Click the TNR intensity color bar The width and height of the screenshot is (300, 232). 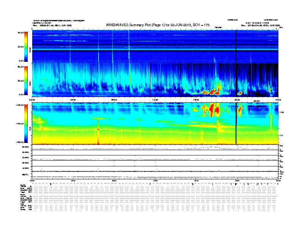[26, 124]
